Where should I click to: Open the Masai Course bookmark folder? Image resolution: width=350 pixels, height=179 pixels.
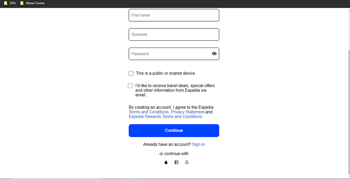[x=32, y=3]
